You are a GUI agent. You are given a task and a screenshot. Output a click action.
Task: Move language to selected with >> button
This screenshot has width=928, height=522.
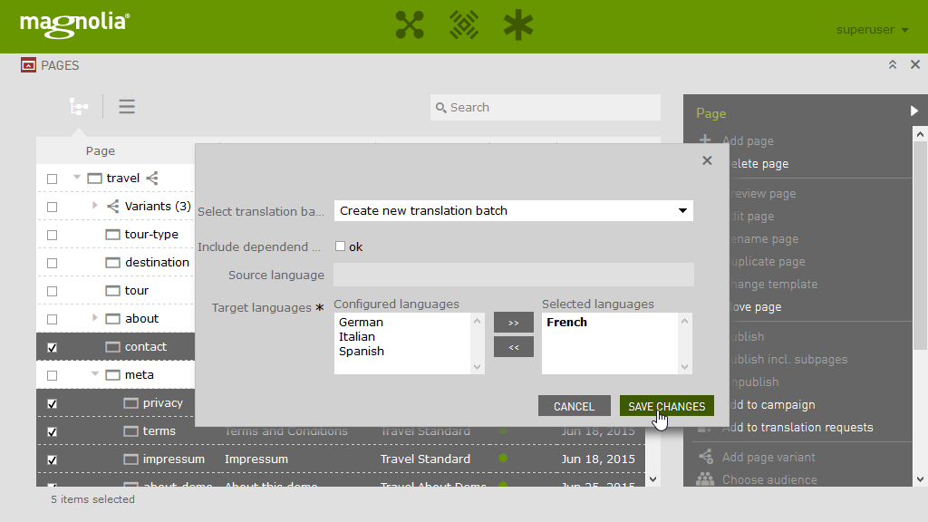pyautogui.click(x=514, y=323)
